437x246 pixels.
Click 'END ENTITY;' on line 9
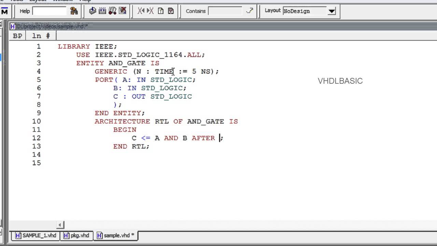point(120,113)
